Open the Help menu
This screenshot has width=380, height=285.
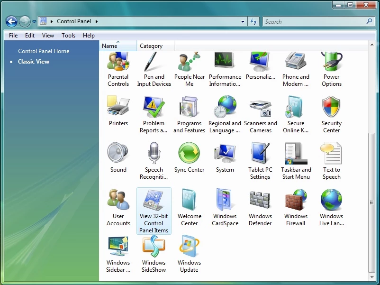(x=89, y=36)
